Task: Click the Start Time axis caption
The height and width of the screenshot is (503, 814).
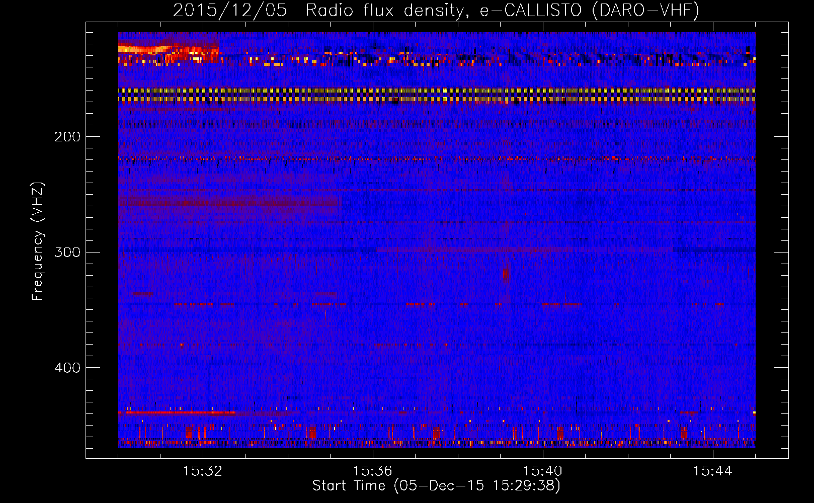Action: [436, 486]
